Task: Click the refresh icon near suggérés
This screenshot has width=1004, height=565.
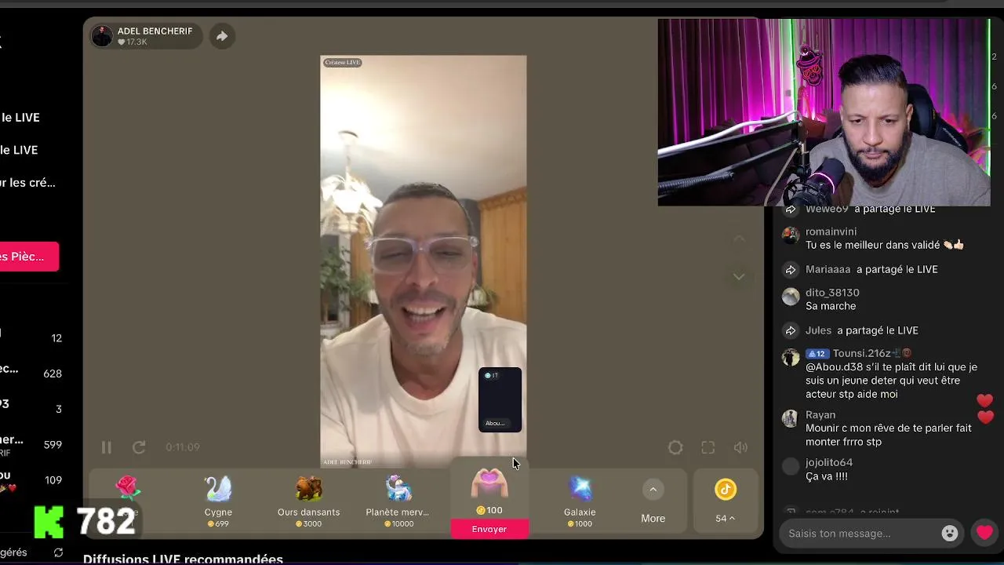Action: click(58, 552)
